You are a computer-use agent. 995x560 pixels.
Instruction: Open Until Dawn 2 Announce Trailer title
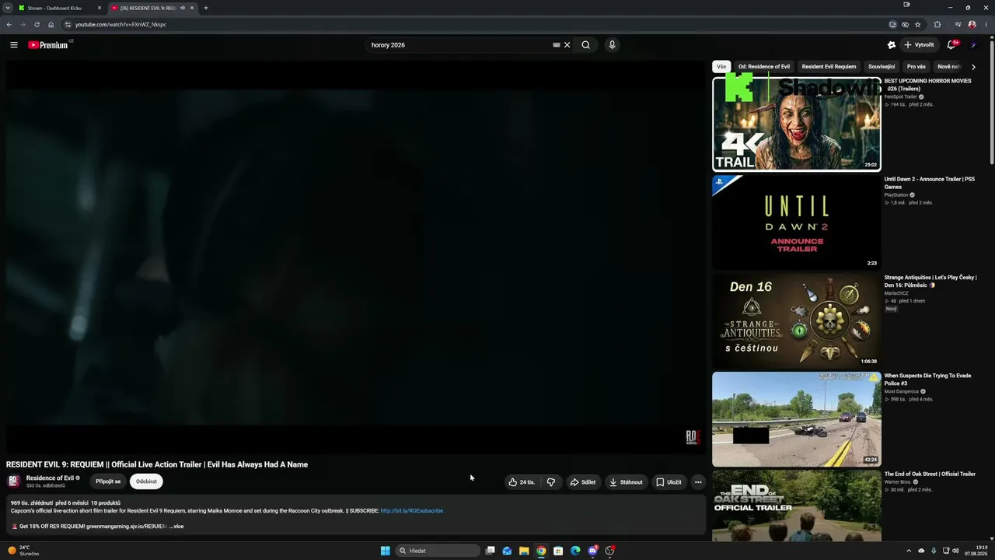pyautogui.click(x=929, y=183)
